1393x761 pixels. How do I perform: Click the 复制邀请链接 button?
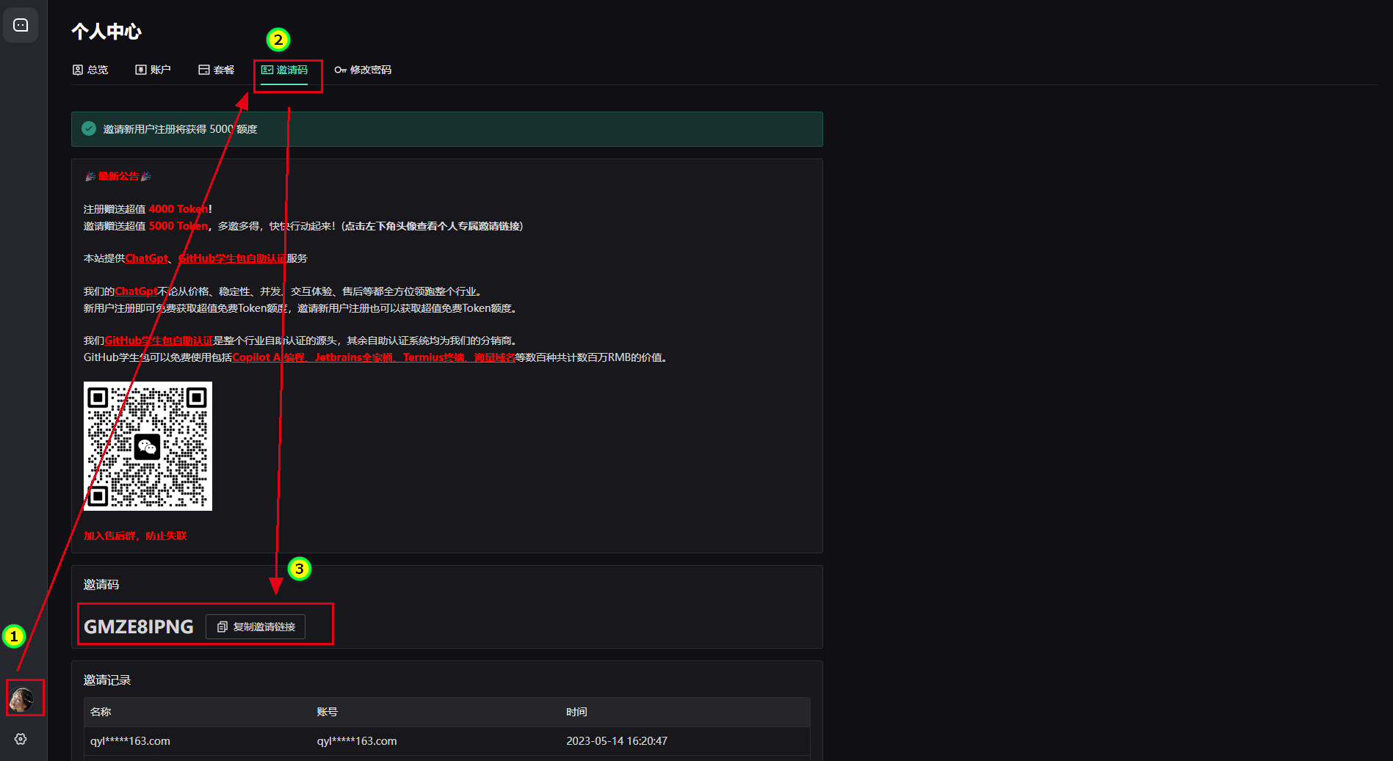(x=256, y=627)
